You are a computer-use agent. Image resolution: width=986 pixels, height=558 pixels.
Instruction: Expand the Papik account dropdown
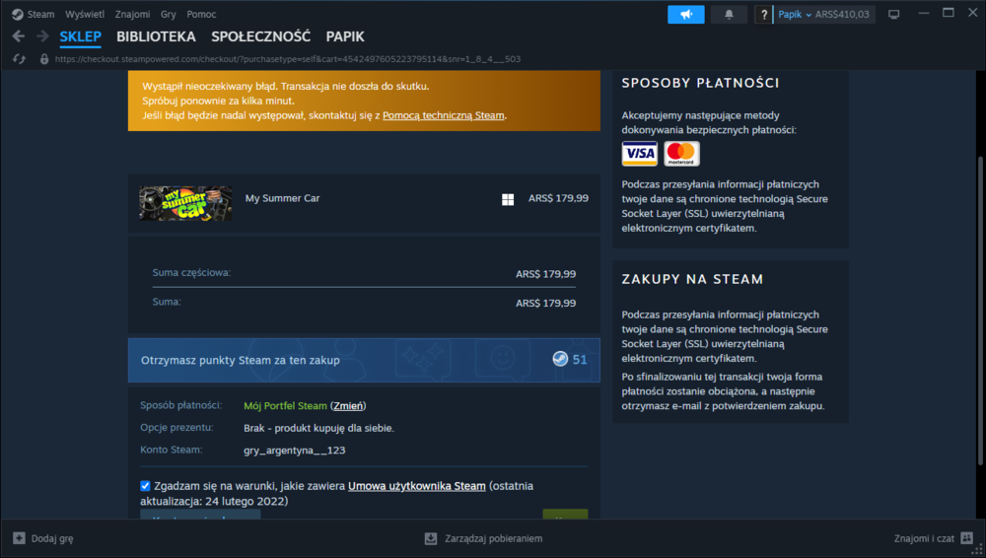794,14
